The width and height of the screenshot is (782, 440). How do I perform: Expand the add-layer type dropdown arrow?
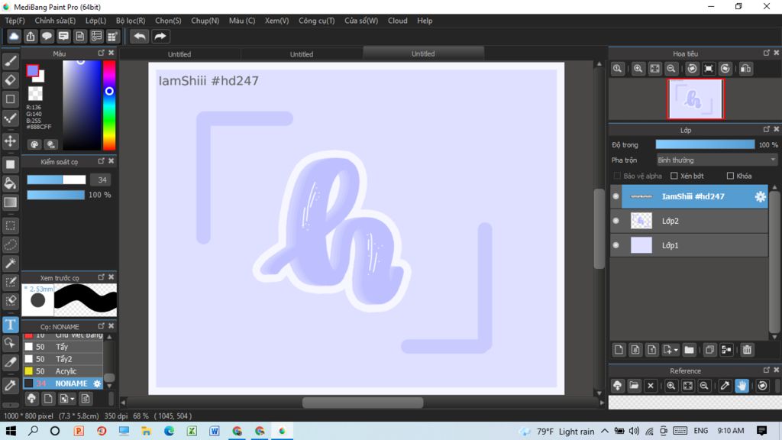tap(676, 350)
